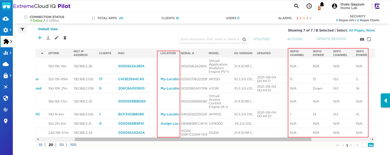Open the radar target sidebar icon
This screenshot has height=155, width=390.
coord(5,110)
